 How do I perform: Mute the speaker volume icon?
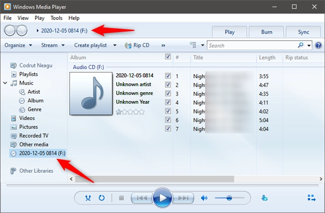click(x=204, y=198)
